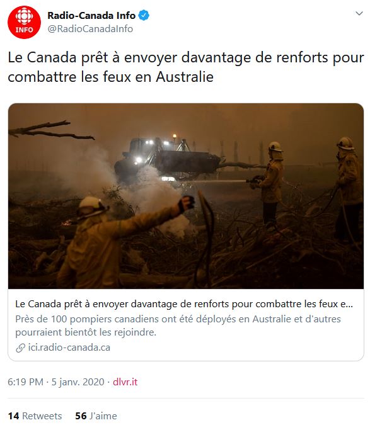View the 14 Retweets list

(35, 416)
